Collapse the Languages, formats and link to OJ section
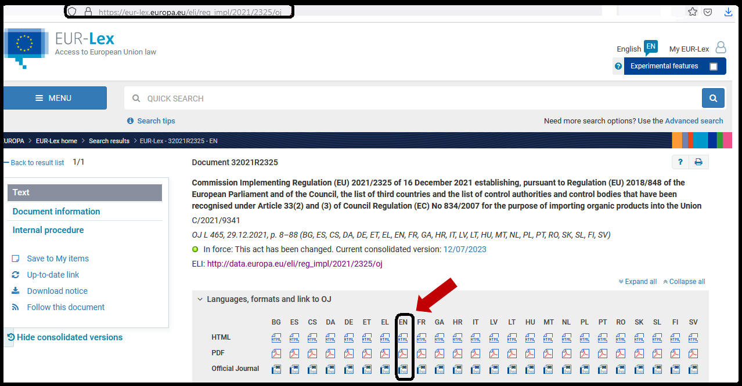 point(200,299)
